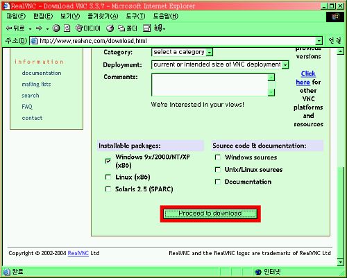Viewport: 347px width, 278px height.
Task: Open the Category select dropdown
Action: click(182, 52)
